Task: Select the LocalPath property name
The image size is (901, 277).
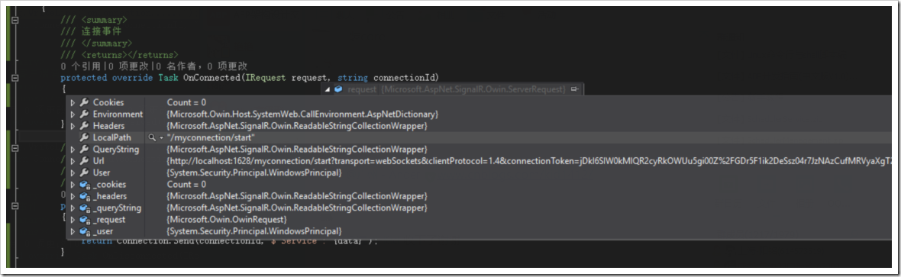Action: click(112, 137)
